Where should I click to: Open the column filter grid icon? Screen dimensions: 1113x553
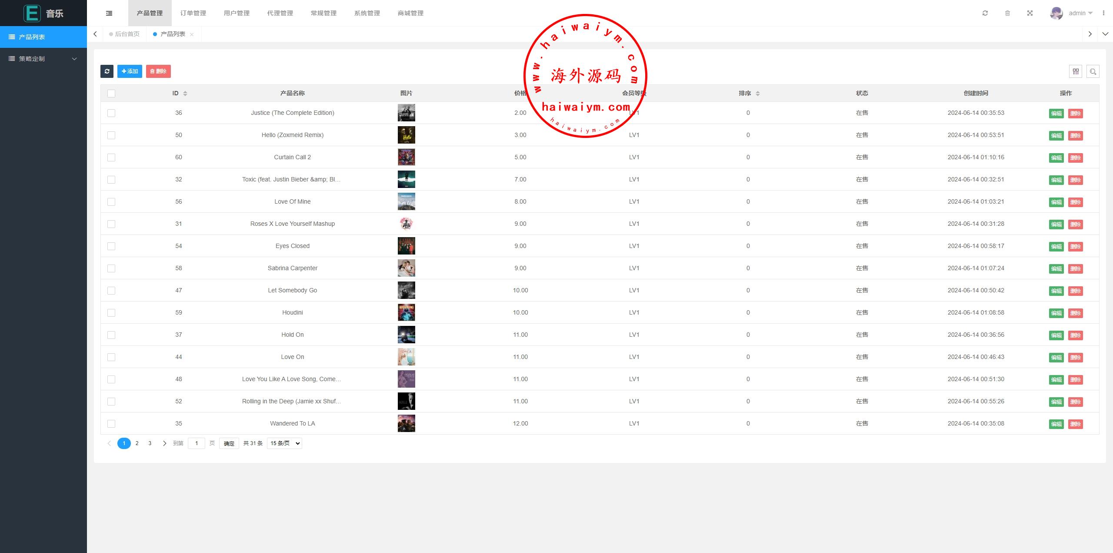click(1076, 71)
